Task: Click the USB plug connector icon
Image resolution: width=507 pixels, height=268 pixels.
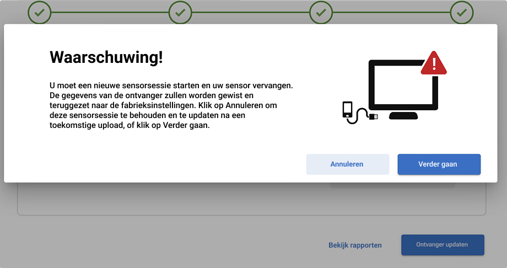Action: pos(374,116)
